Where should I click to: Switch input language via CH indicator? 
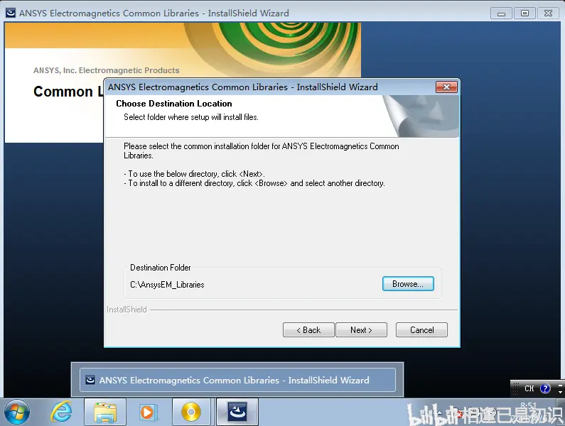[529, 388]
